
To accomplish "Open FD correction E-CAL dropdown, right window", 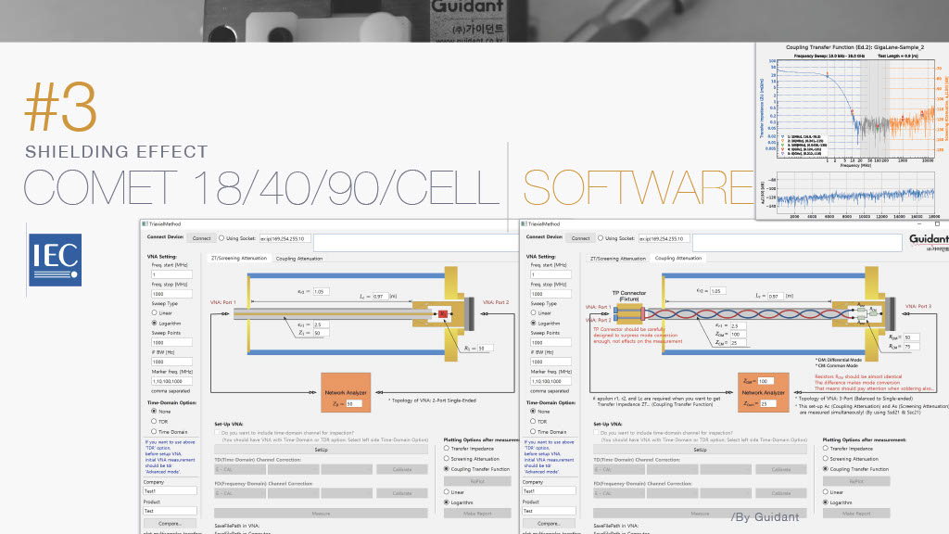I will pyautogui.click(x=618, y=493).
